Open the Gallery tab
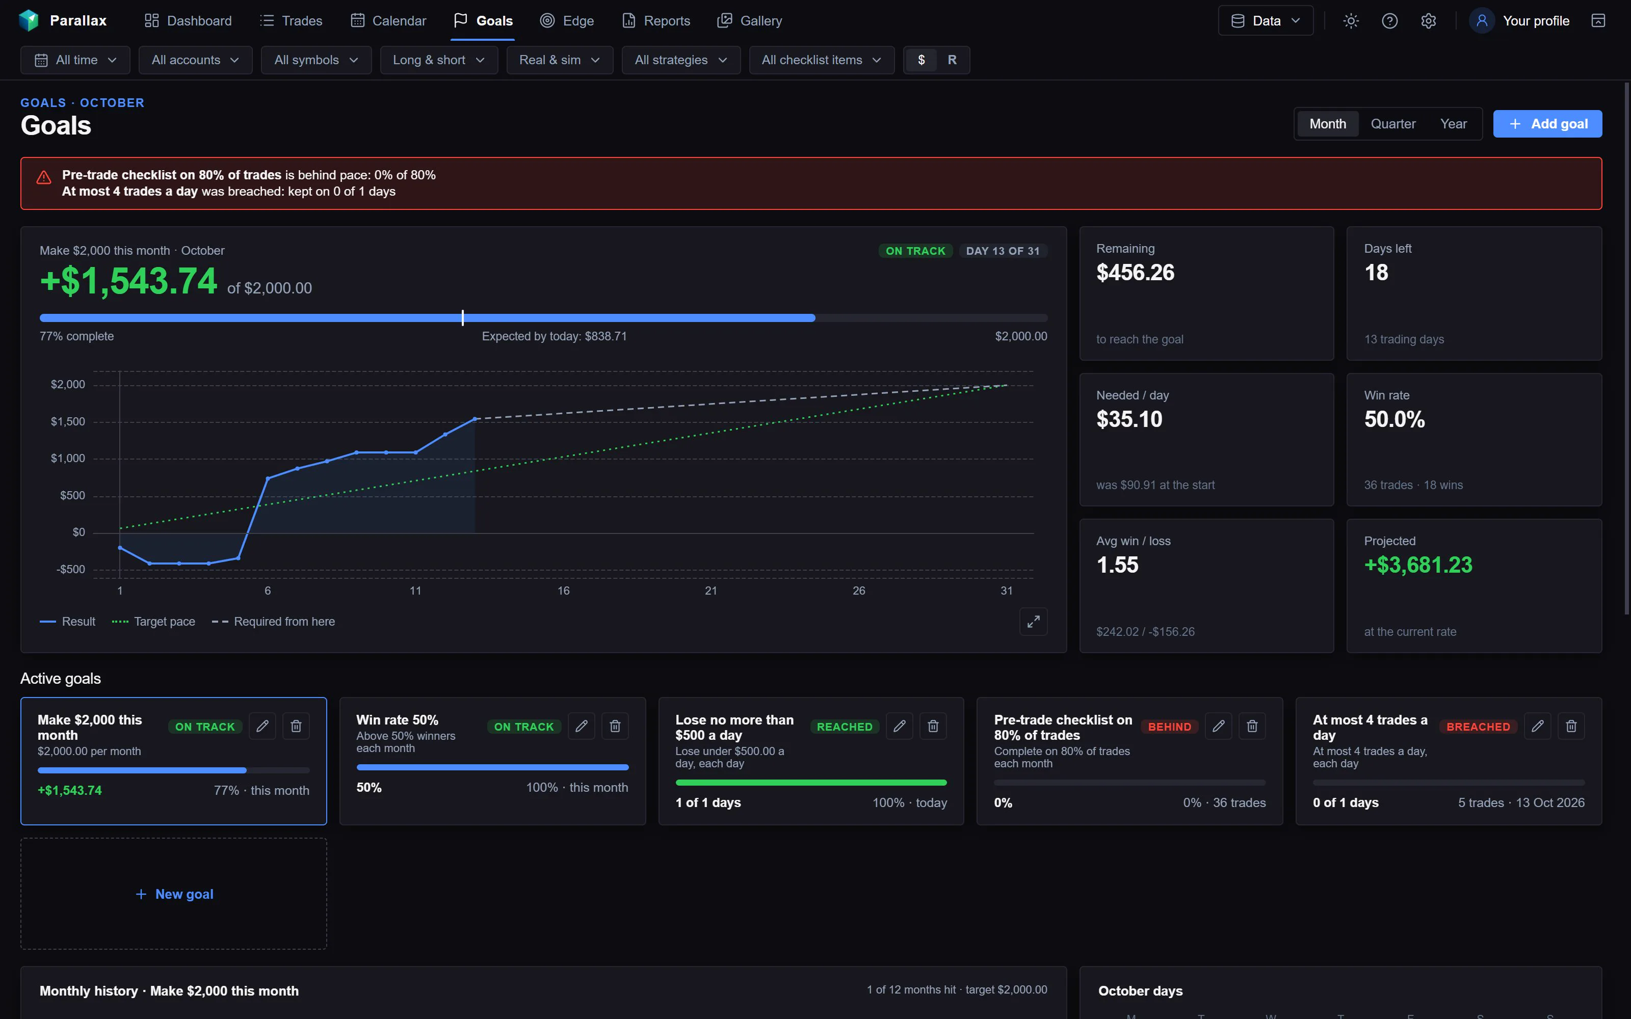Viewport: 1631px width, 1019px height. [749, 21]
